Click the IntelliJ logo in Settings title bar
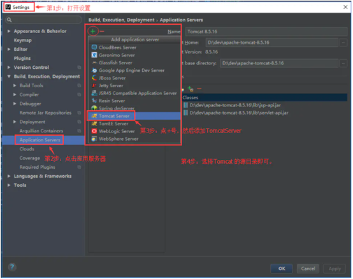Screen dimensions: 353x279 tap(8, 7)
